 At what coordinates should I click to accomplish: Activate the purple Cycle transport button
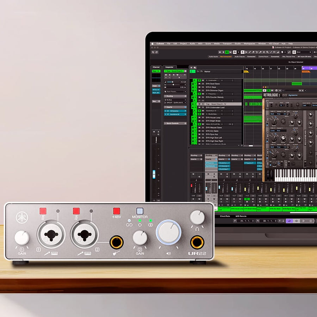pyautogui.click(x=290, y=221)
